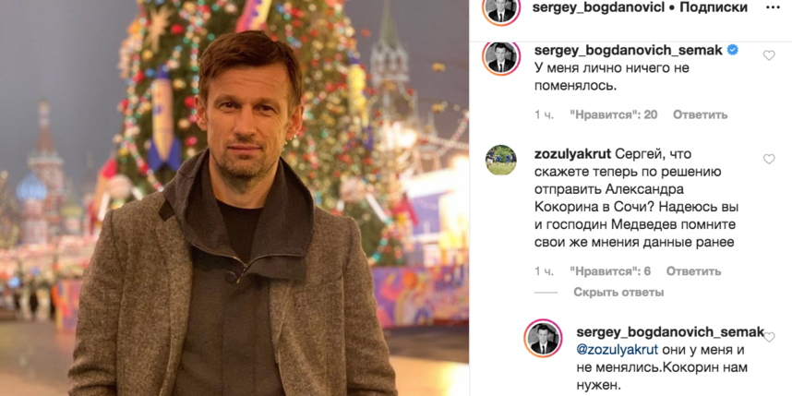Click the avatar beside the first sergey_bogdanovich_semak comment
The height and width of the screenshot is (396, 792).
501,57
